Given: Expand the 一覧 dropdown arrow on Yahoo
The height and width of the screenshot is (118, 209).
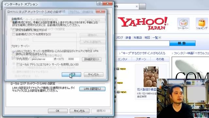Looking at the screenshot, I should (160, 38).
